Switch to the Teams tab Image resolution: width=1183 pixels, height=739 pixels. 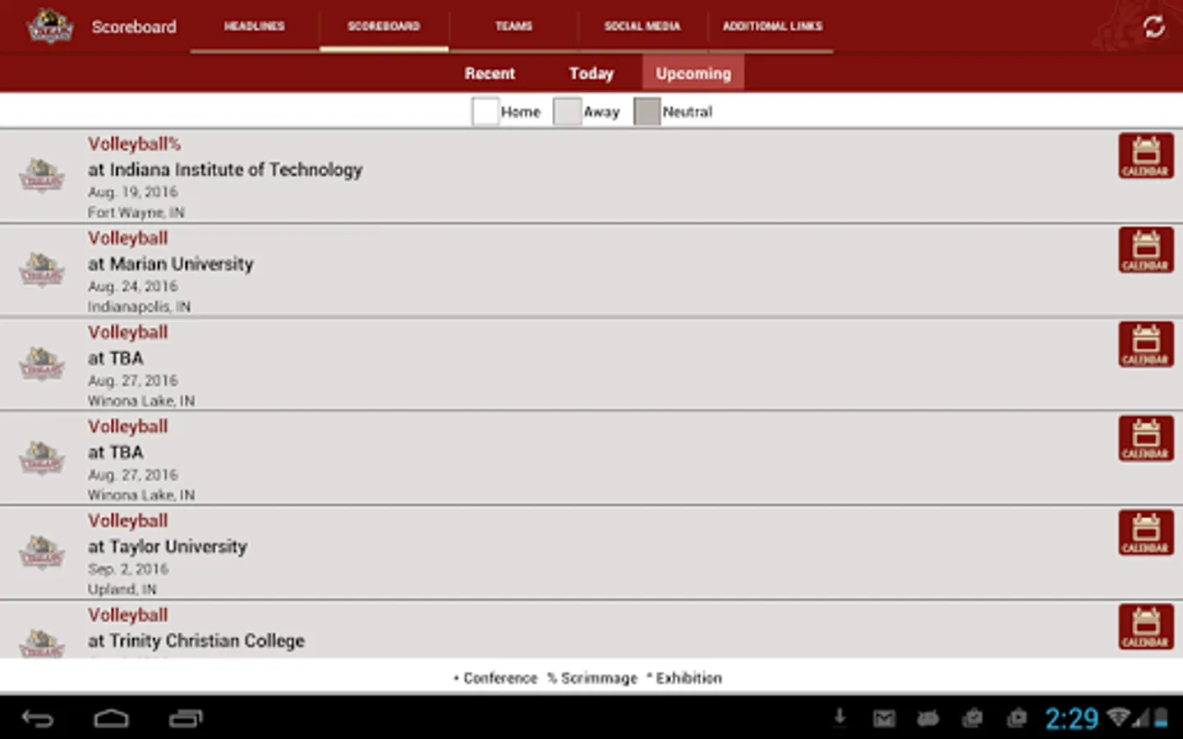[513, 26]
